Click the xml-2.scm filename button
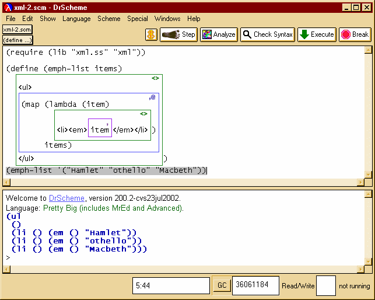 click(x=17, y=29)
